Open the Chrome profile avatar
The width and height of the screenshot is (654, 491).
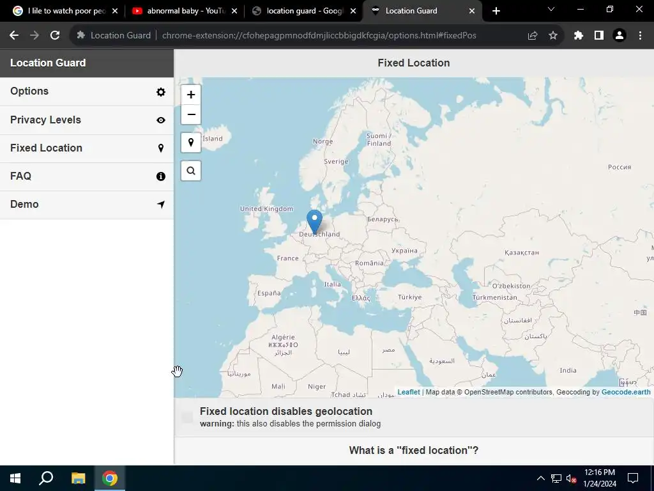click(x=620, y=36)
